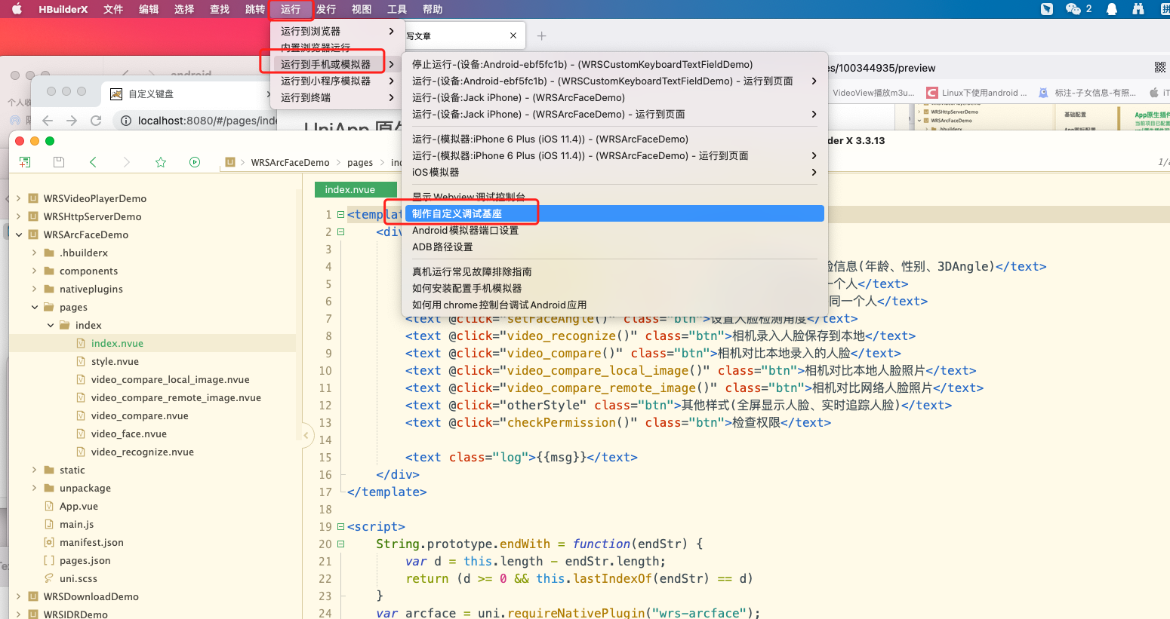Open the 发行 menu
The height and width of the screenshot is (619, 1170).
click(x=326, y=9)
